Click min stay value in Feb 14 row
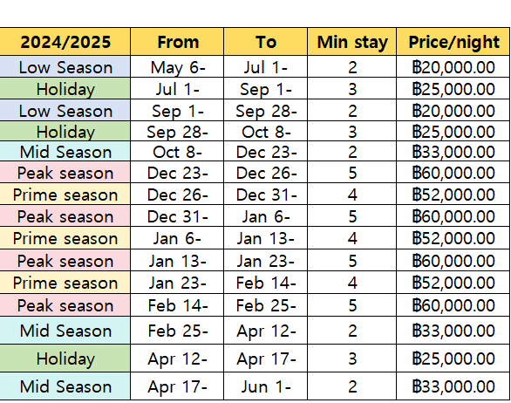 pyautogui.click(x=351, y=304)
